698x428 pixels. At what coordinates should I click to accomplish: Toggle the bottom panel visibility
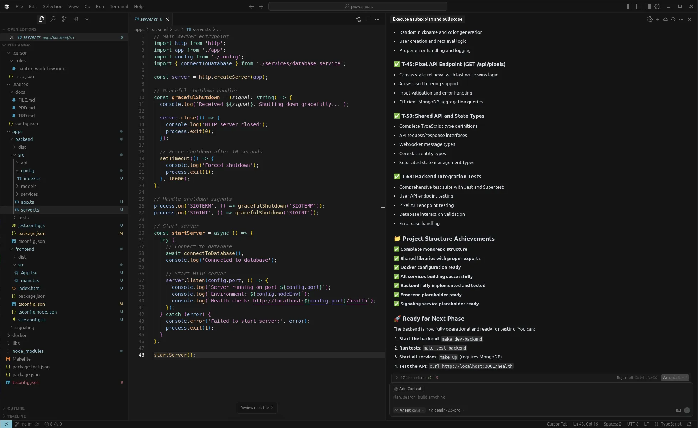click(x=638, y=6)
